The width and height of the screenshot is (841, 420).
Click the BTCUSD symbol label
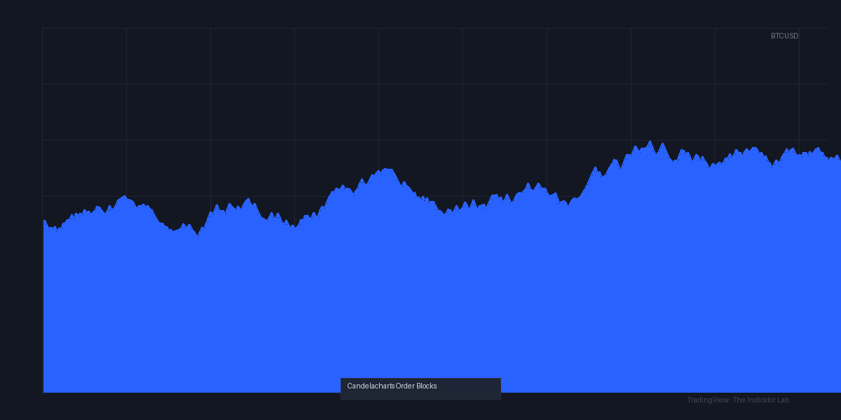(784, 36)
